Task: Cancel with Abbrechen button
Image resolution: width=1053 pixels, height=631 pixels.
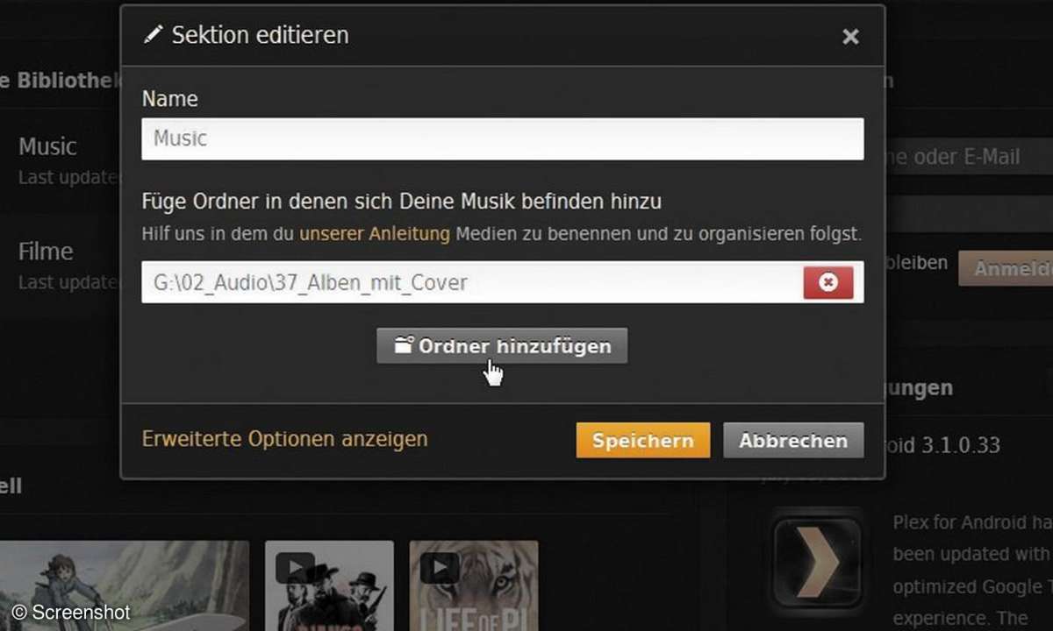Action: [793, 441]
